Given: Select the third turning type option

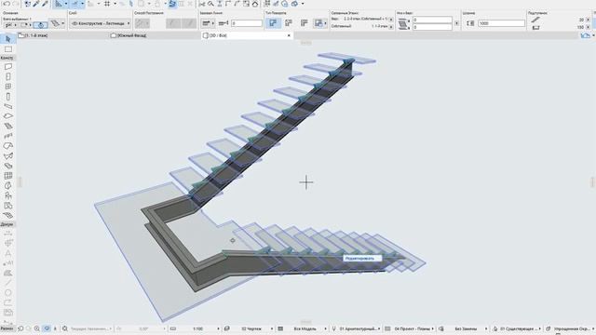Looking at the screenshot, I should click(305, 23).
